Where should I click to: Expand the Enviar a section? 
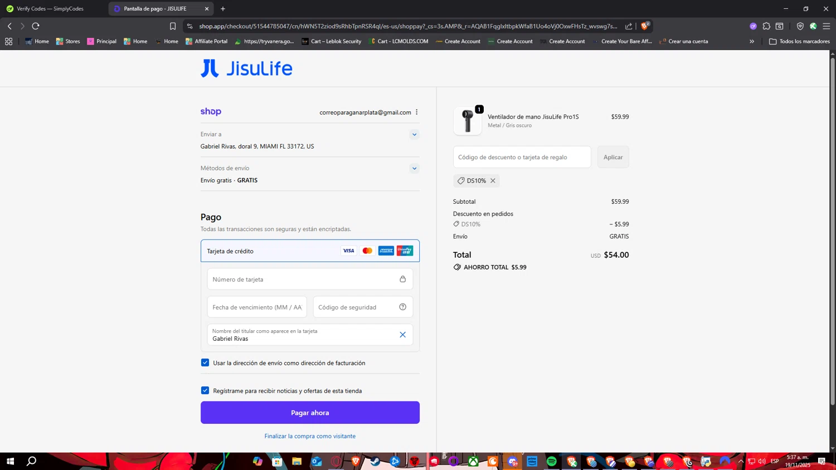click(x=414, y=134)
